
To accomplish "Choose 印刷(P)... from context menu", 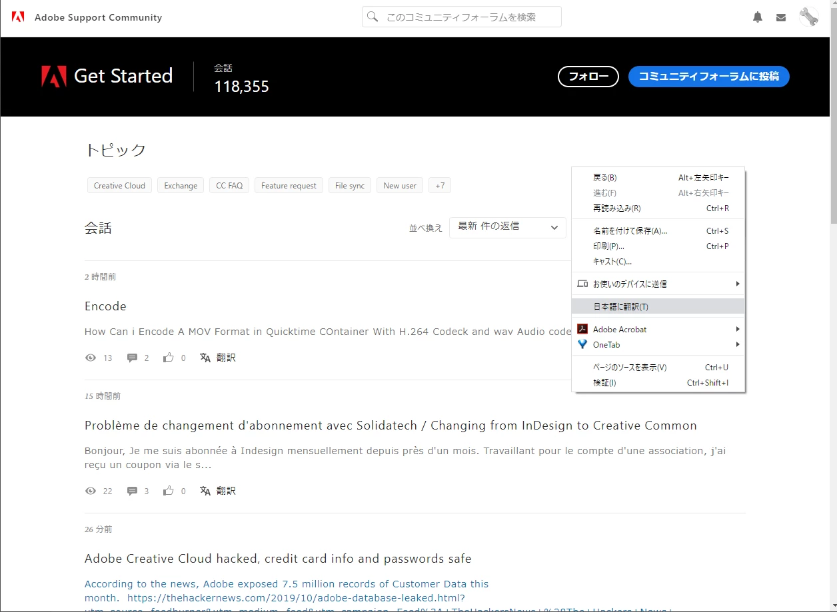I will 658,246.
